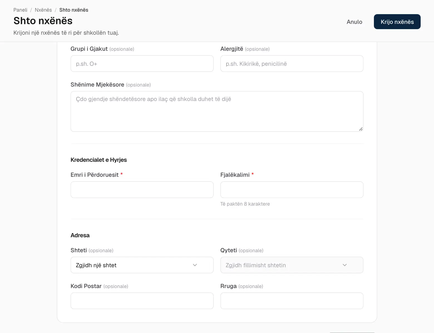Focus the Kodi Postar input field
This screenshot has height=333, width=434.
142,301
